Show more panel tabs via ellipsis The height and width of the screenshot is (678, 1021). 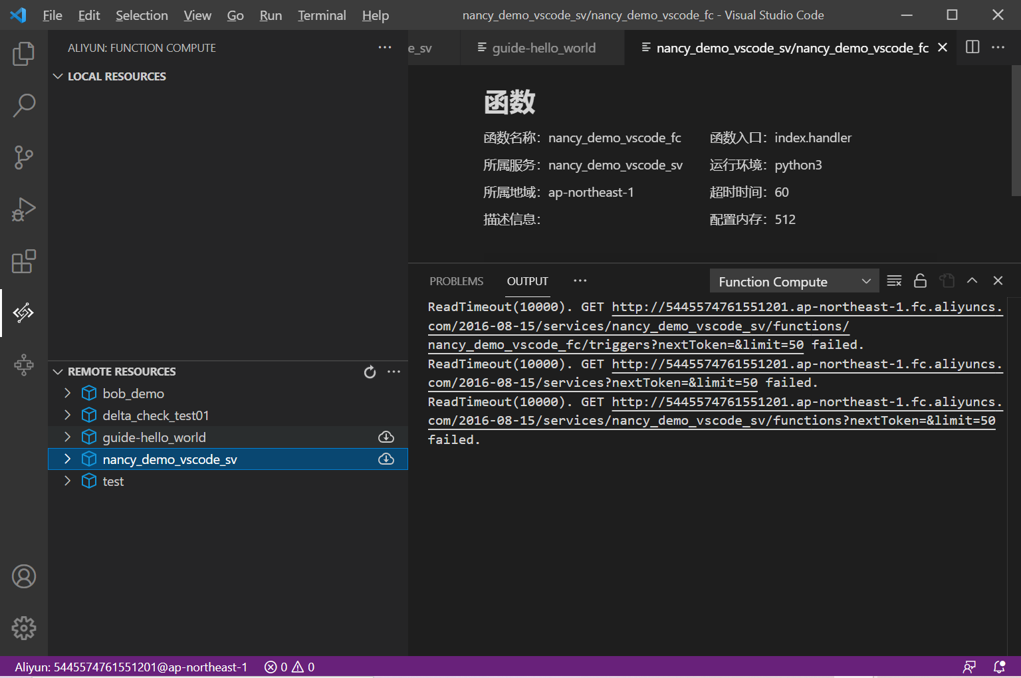click(580, 281)
